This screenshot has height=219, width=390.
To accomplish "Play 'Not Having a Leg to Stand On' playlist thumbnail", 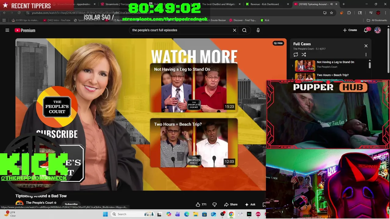I will 305,65.
